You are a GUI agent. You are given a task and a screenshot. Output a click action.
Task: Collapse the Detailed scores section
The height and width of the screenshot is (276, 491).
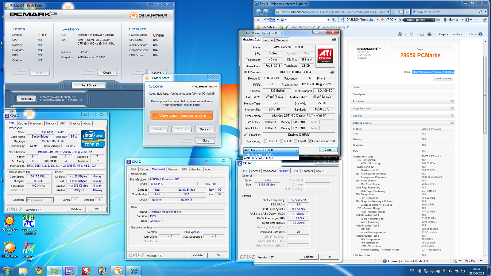pyautogui.click(x=452, y=123)
